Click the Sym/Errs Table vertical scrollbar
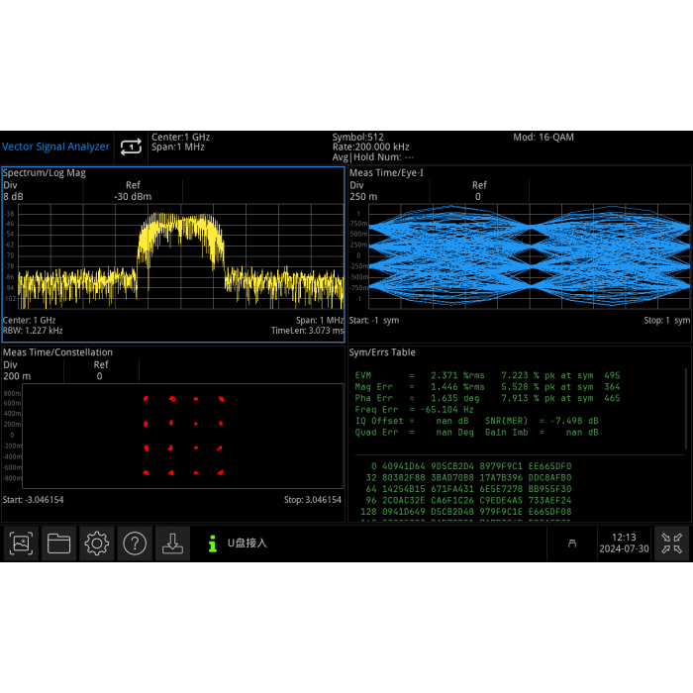 (x=686, y=408)
